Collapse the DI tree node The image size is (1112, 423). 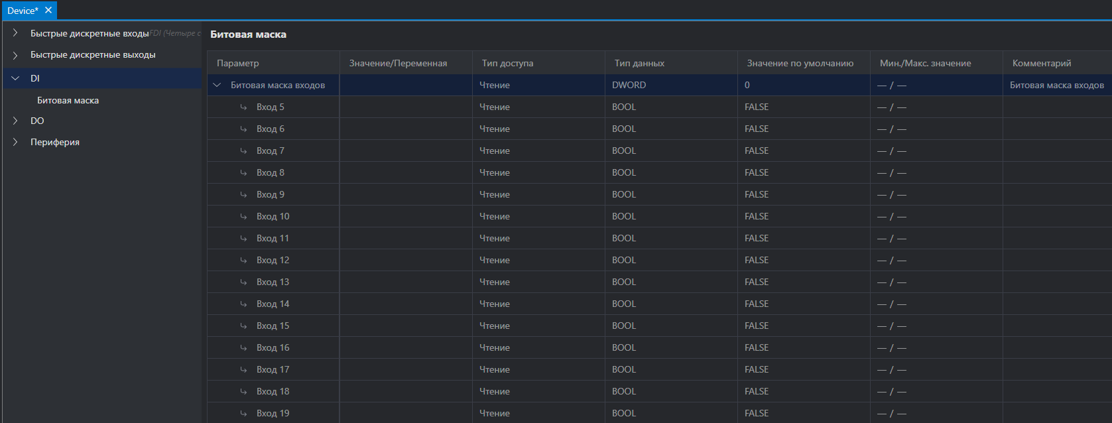click(15, 78)
